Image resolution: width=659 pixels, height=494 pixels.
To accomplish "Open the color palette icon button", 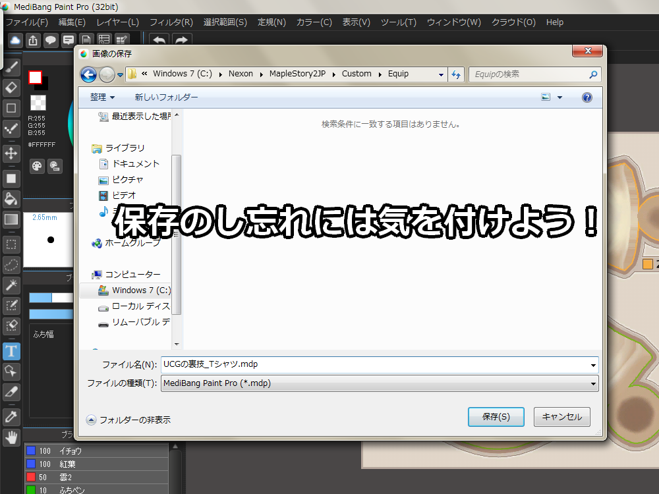I will click(x=37, y=167).
